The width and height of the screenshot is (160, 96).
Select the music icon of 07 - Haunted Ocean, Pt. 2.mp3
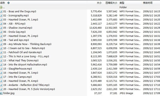pos(1,36)
